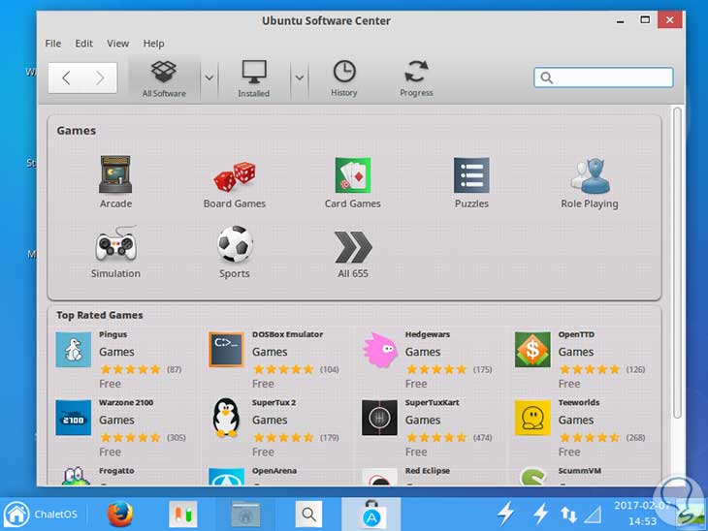Click the signal strength tray icon
The width and height of the screenshot is (708, 531).
[x=593, y=515]
